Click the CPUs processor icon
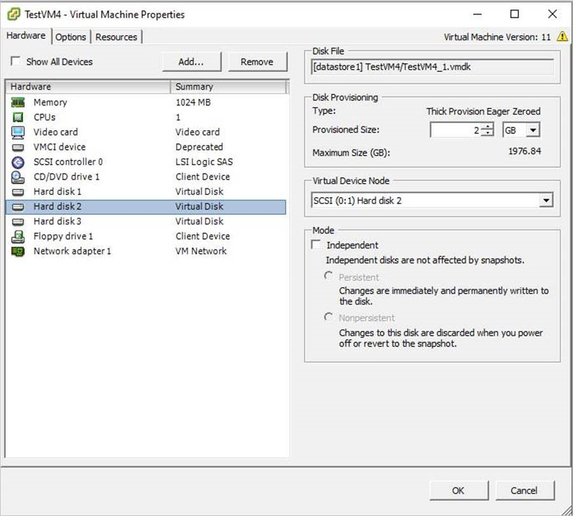573x516 pixels. point(18,117)
